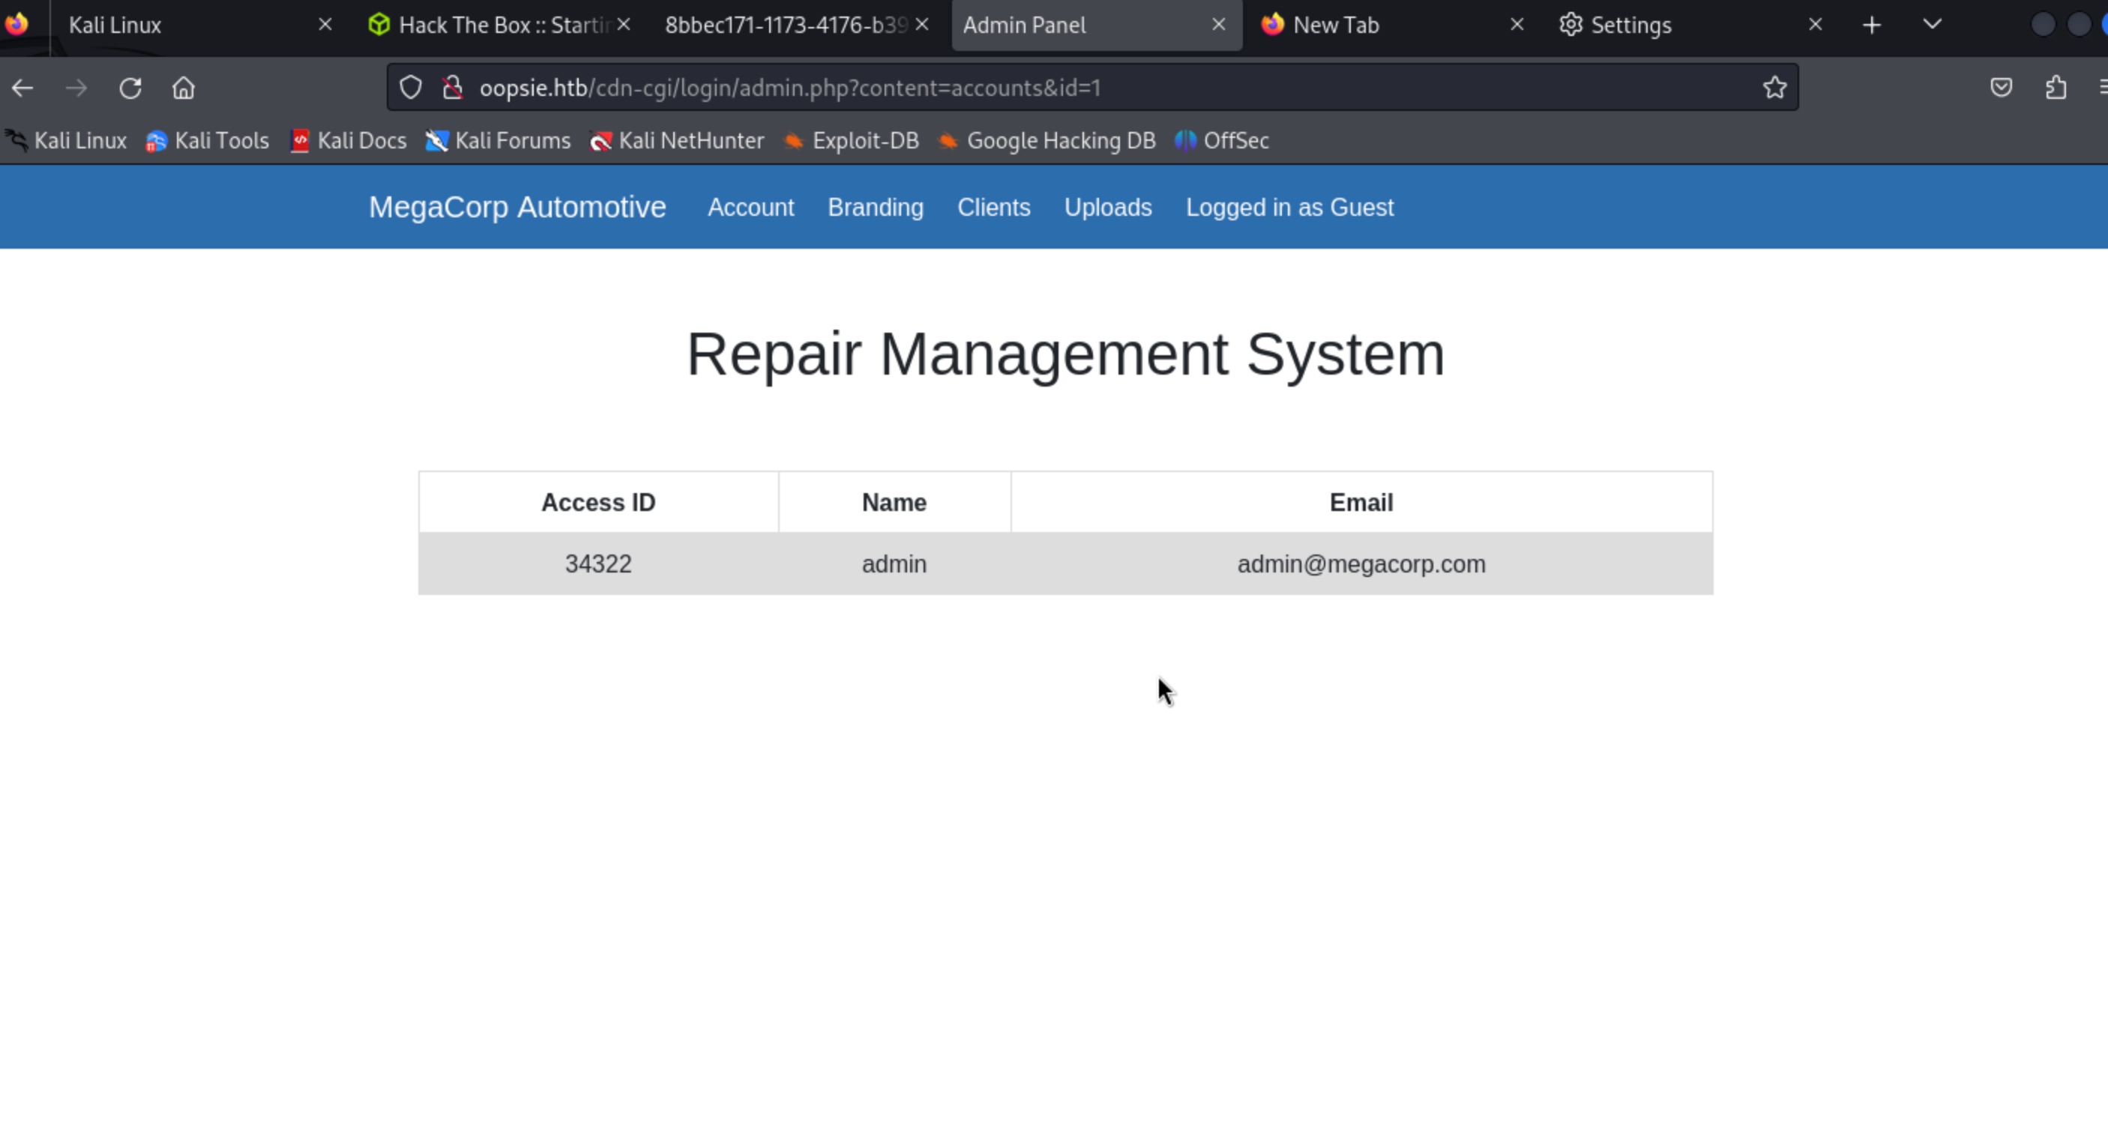Click the Clients navigation link
Screen dimensions: 2108x1136
[x=993, y=208]
